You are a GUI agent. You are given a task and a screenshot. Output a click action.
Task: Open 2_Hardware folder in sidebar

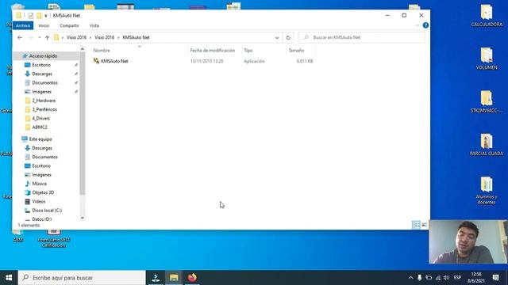click(44, 101)
